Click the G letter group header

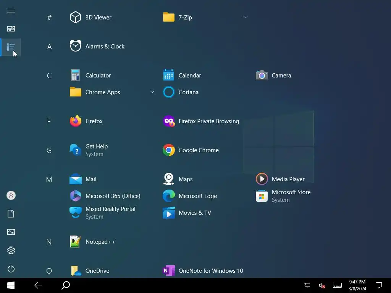coord(49,150)
